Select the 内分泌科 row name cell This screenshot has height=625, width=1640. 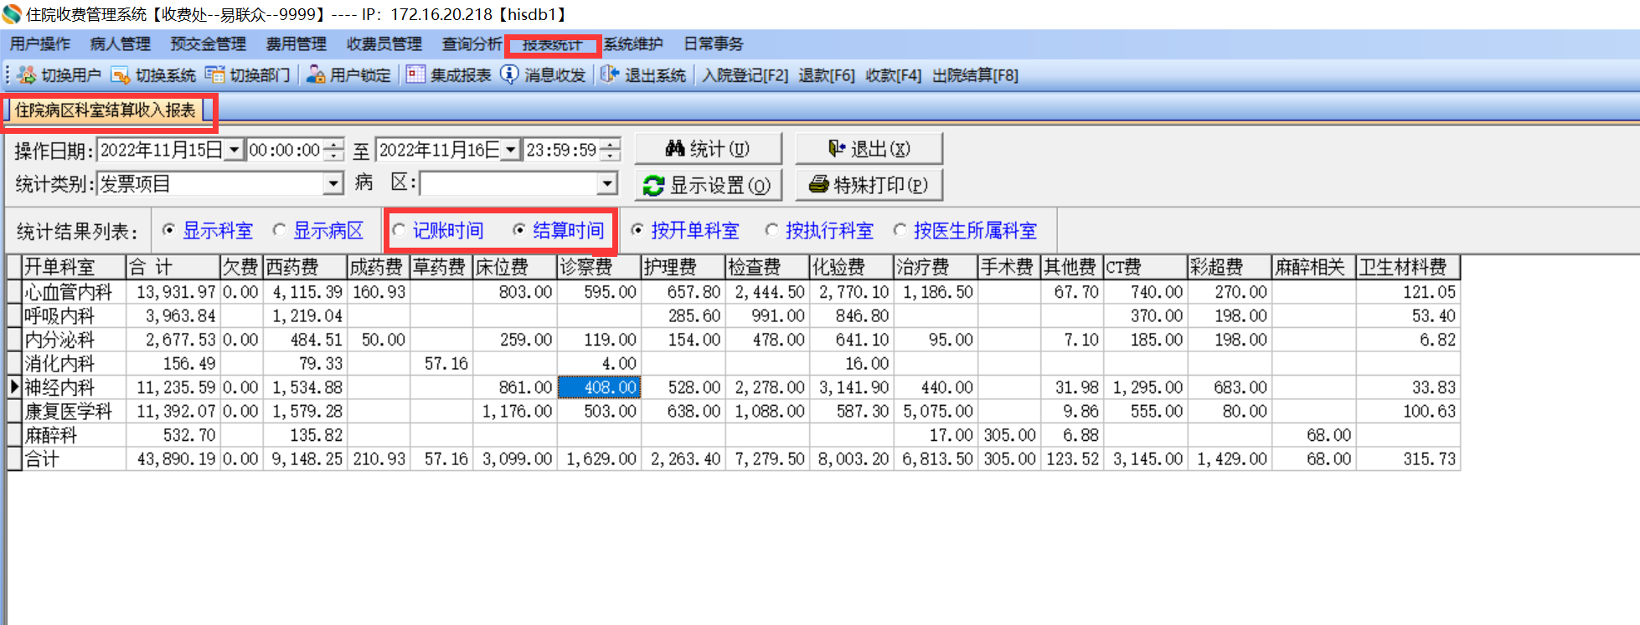coord(74,340)
